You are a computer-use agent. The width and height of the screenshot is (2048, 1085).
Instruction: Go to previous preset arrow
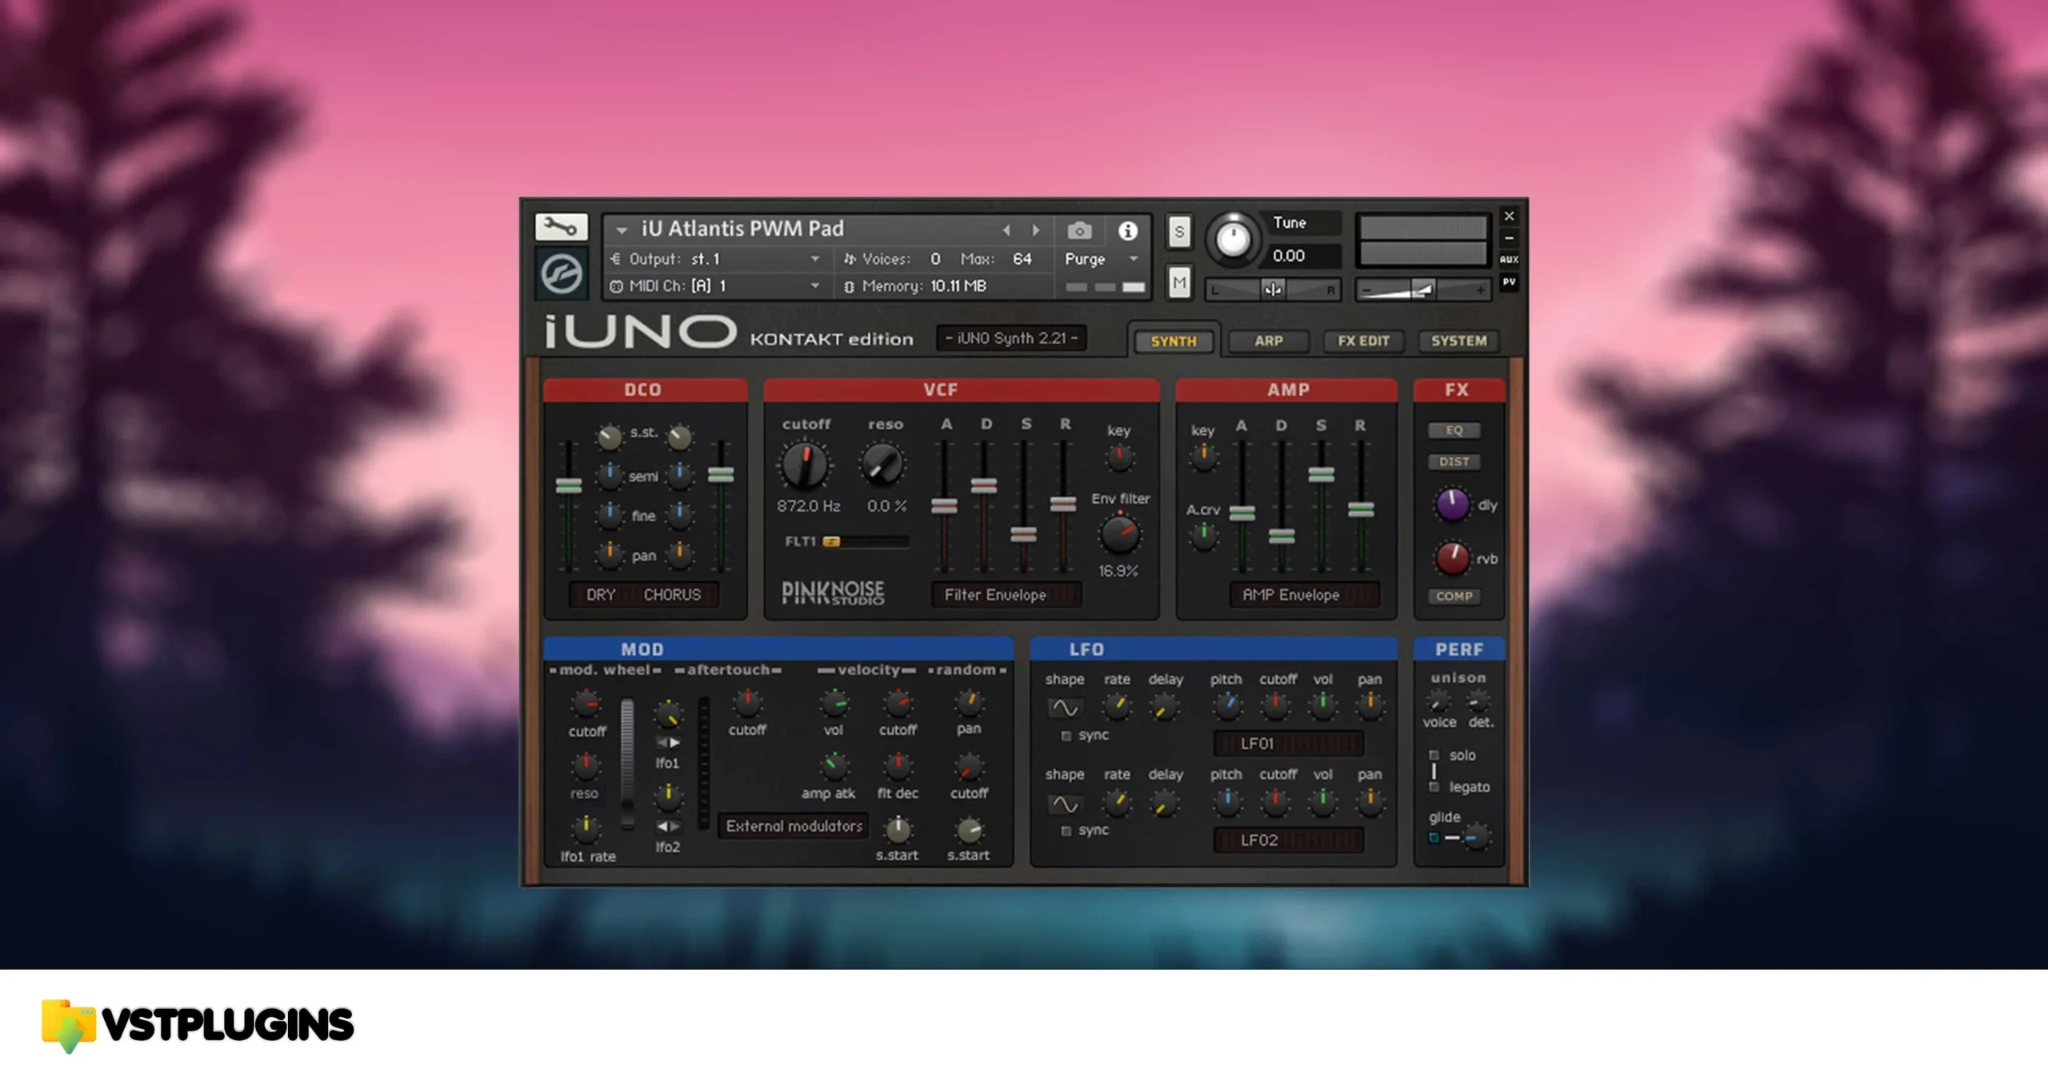coord(1006,230)
